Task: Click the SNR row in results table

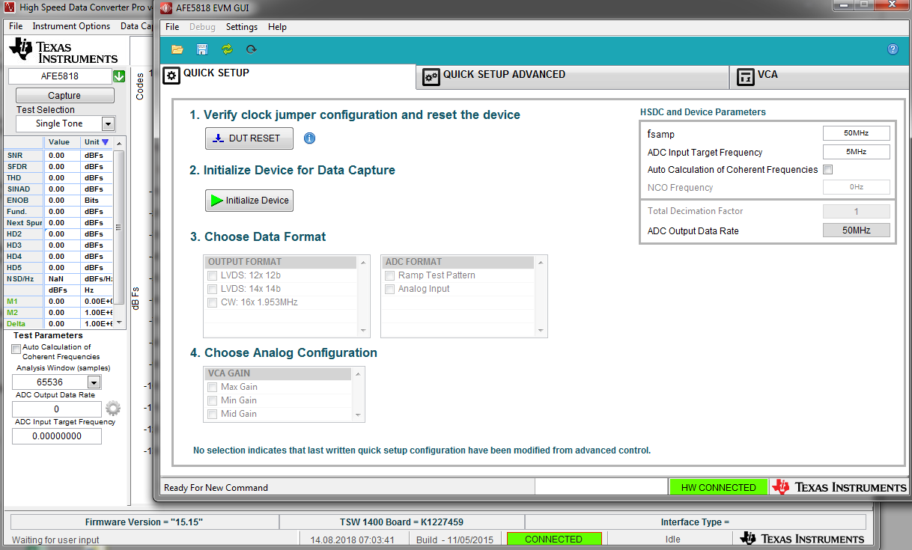Action: 58,156
